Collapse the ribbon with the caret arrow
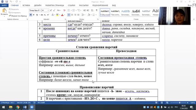 [x=194, y=19]
